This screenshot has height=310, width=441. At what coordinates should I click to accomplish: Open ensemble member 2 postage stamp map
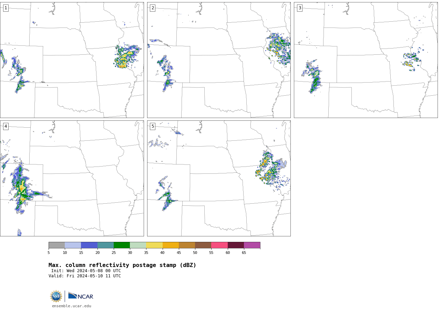(219, 60)
